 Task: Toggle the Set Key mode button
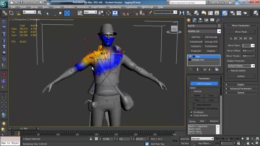(x=185, y=143)
